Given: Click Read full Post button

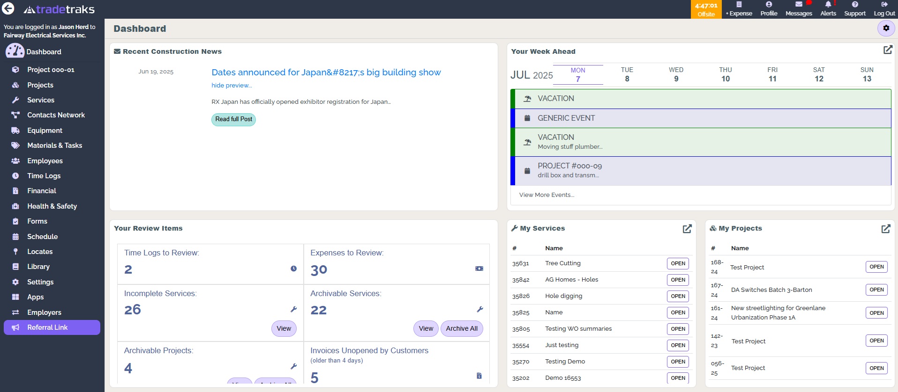Looking at the screenshot, I should 233,119.
